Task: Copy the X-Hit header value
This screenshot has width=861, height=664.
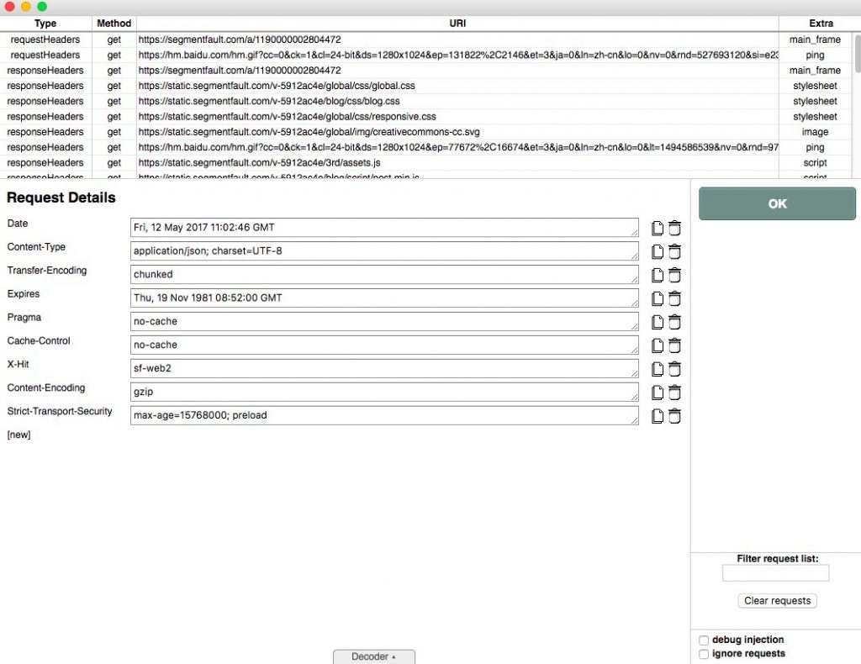Action: tap(658, 369)
